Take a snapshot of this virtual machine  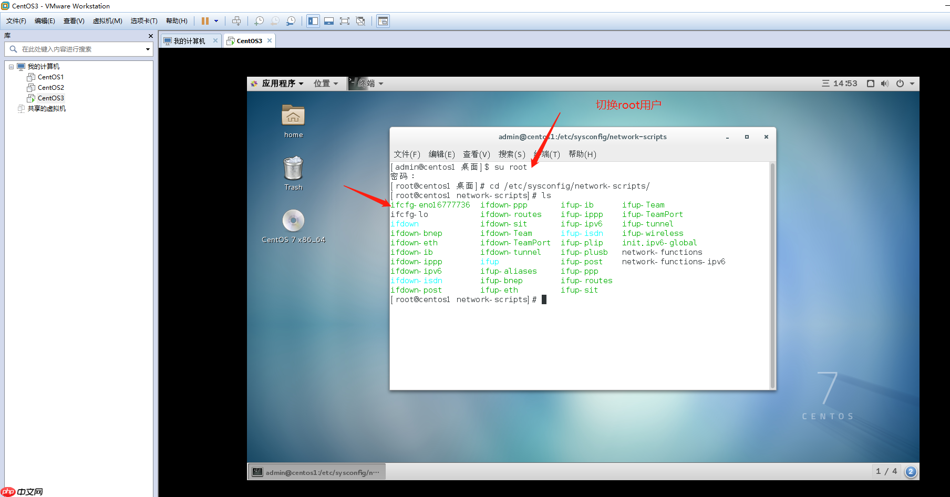(x=259, y=21)
